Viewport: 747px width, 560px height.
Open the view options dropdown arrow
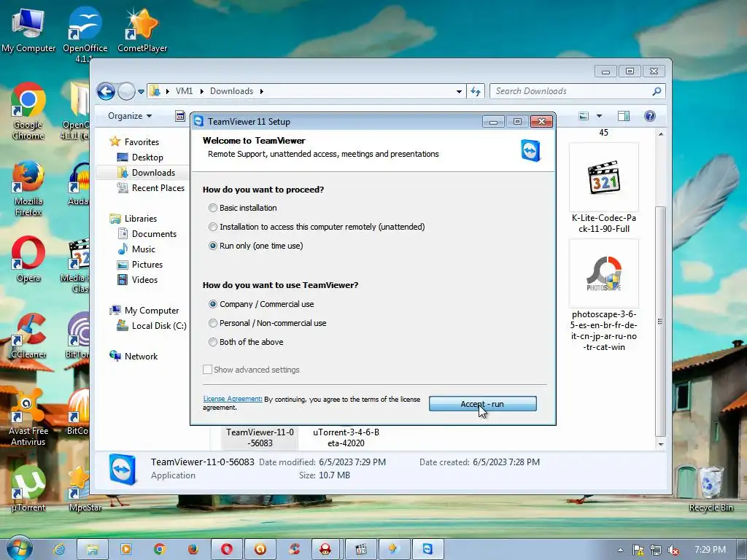pos(600,116)
